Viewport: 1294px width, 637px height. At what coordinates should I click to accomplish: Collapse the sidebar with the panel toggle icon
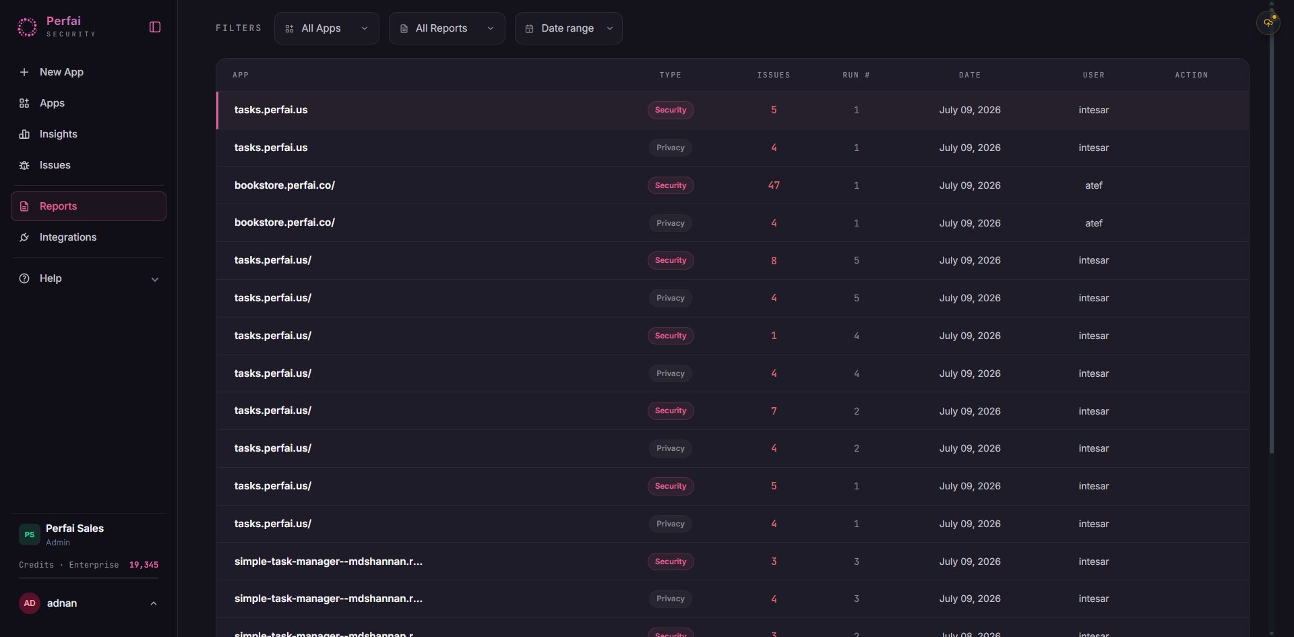155,27
